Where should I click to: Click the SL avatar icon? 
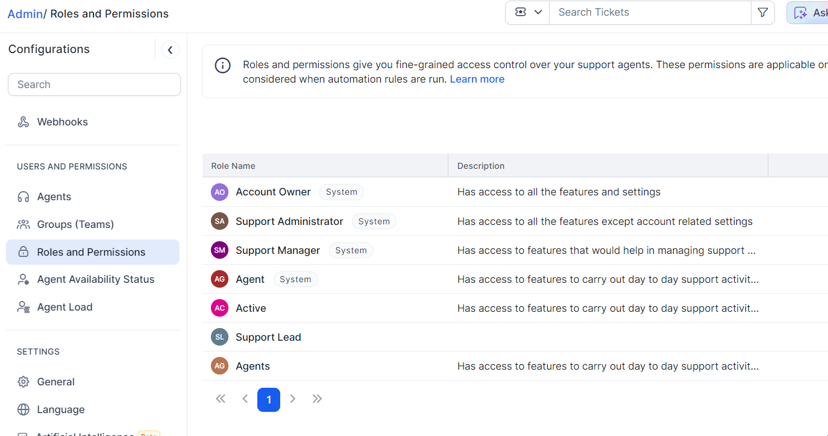[219, 337]
